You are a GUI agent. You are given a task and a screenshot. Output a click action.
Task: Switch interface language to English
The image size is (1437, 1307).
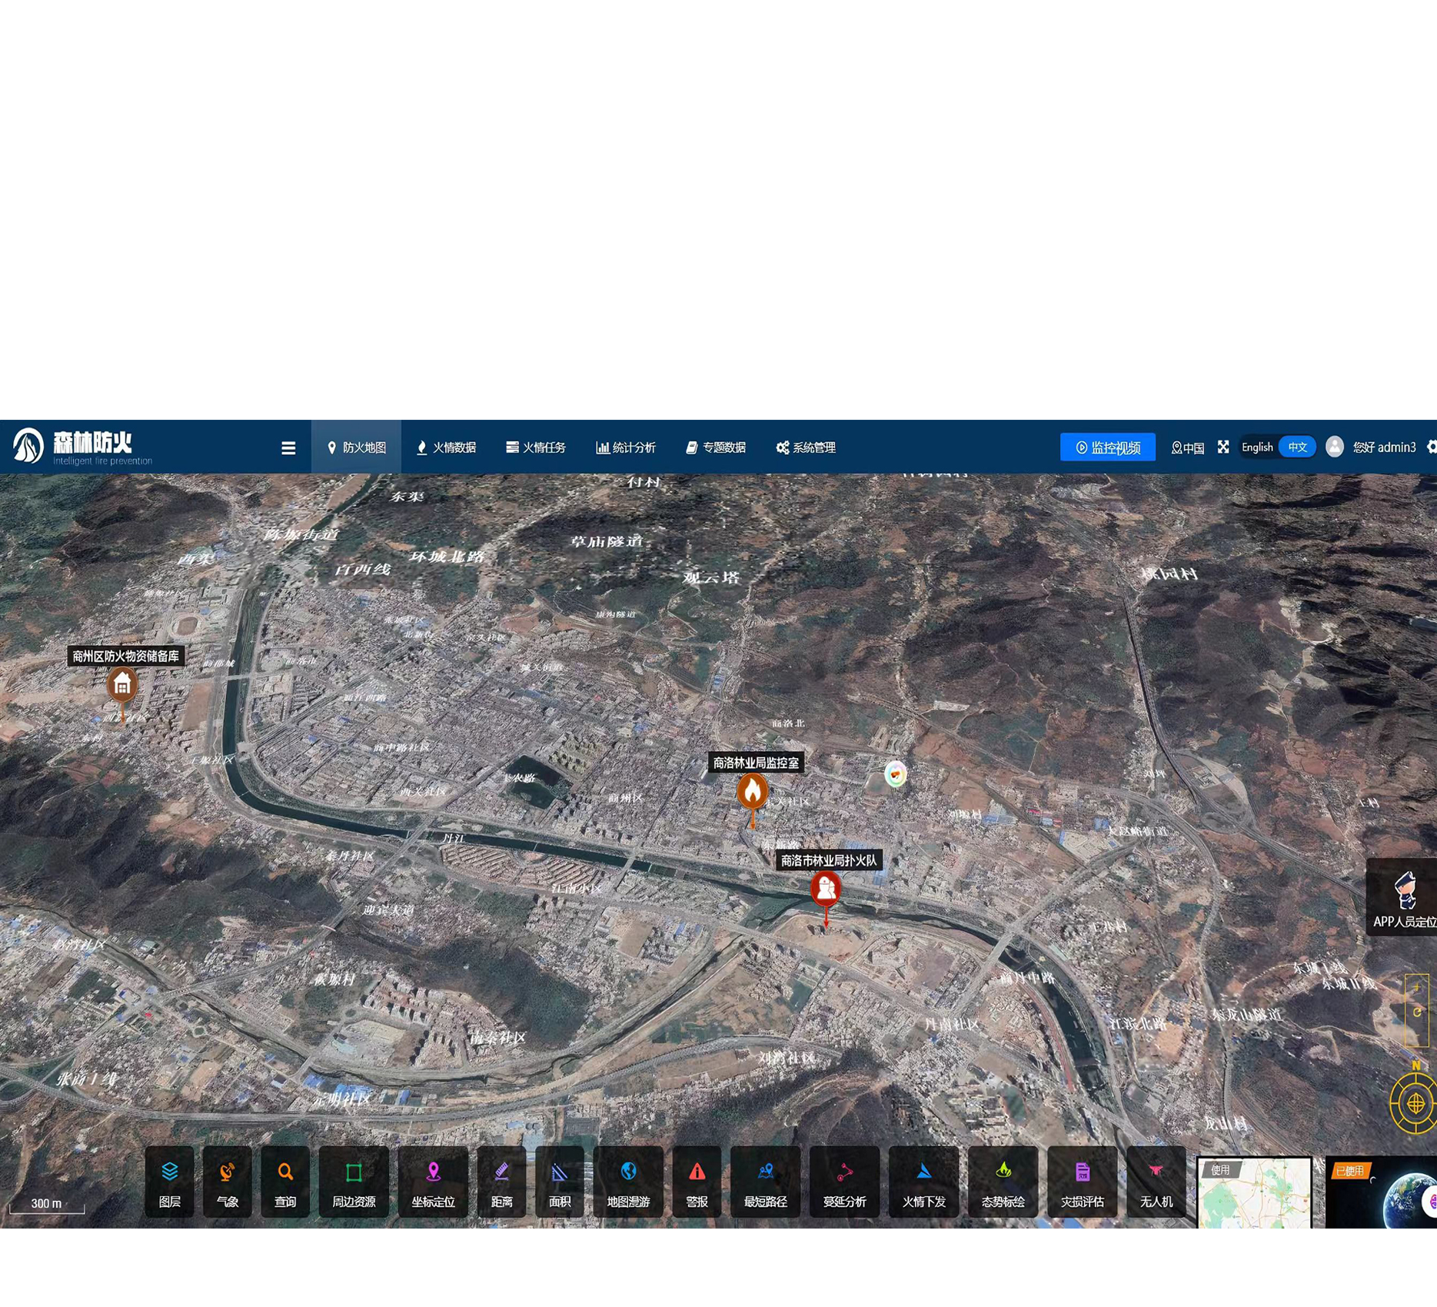tap(1257, 447)
